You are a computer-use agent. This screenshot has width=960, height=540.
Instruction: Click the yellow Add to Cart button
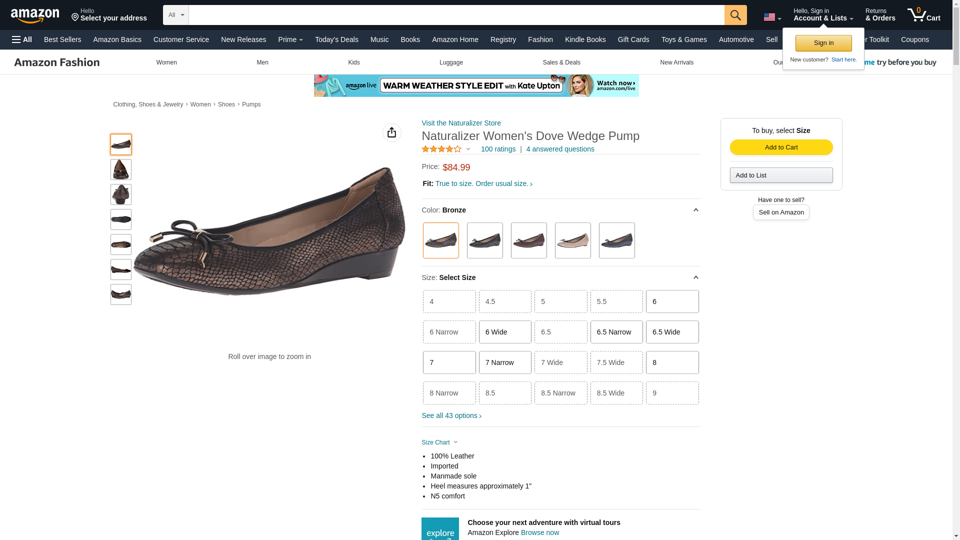click(780, 147)
